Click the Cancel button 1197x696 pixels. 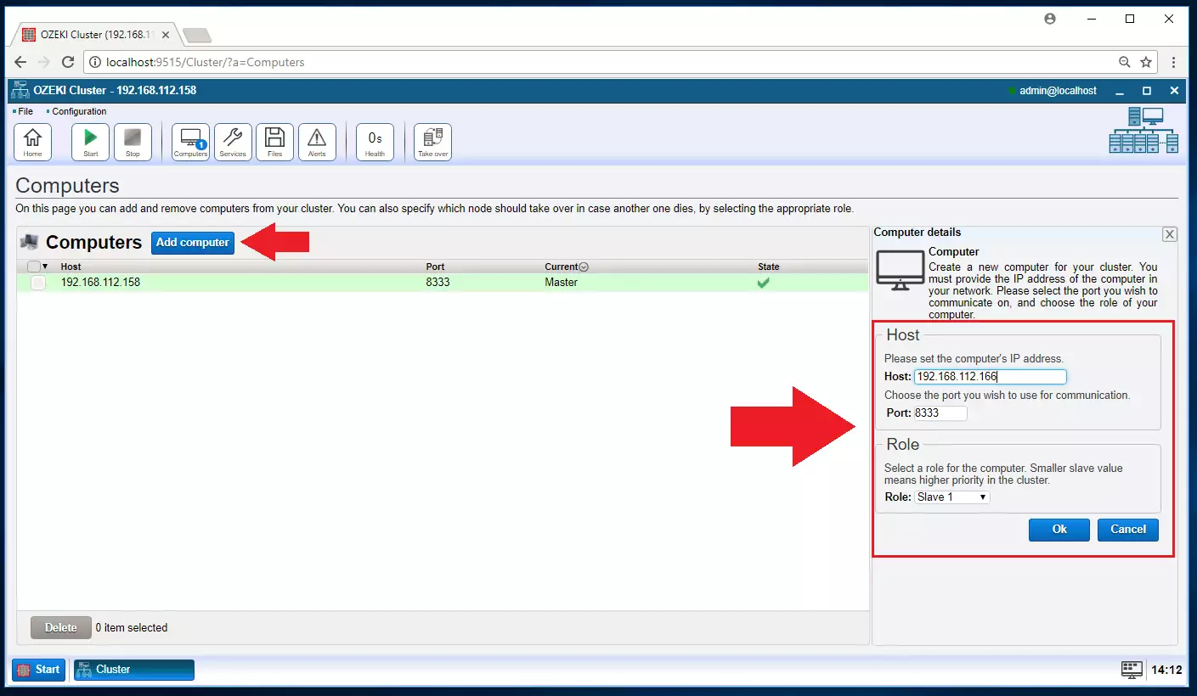(1128, 530)
